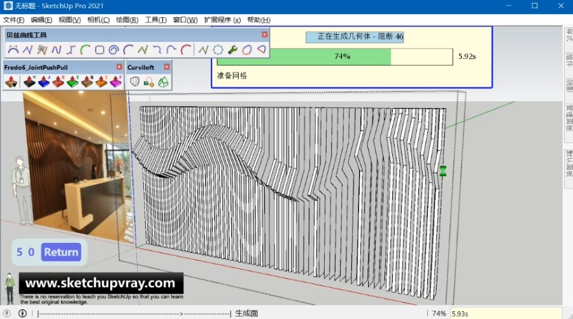Open the green wrench edit tool
The height and width of the screenshot is (319, 573).
point(232,50)
